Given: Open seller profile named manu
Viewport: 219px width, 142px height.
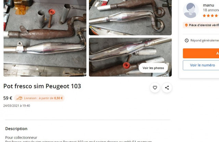Looking at the screenshot, I should click(x=208, y=5).
